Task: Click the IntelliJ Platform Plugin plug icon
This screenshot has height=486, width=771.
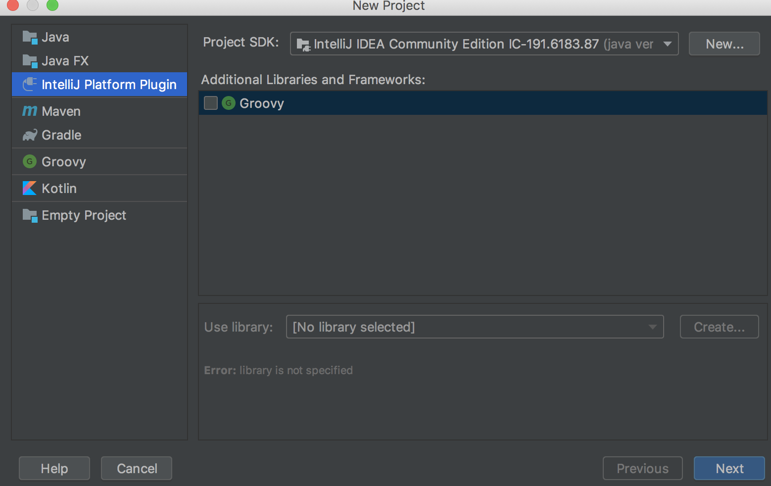Action: coord(29,84)
